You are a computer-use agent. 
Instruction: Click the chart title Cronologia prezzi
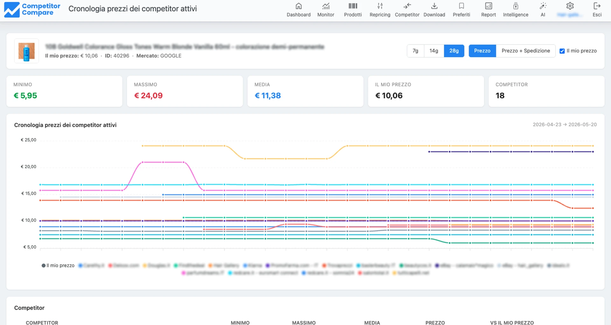[x=65, y=125]
